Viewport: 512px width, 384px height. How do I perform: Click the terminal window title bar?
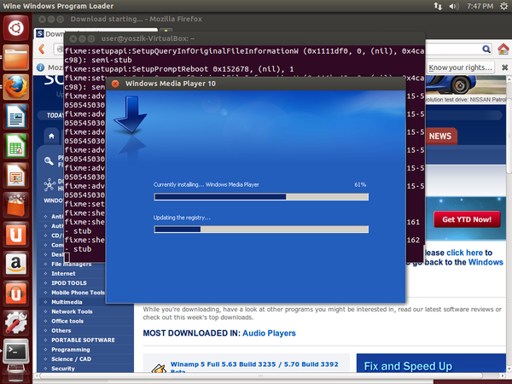[244, 38]
